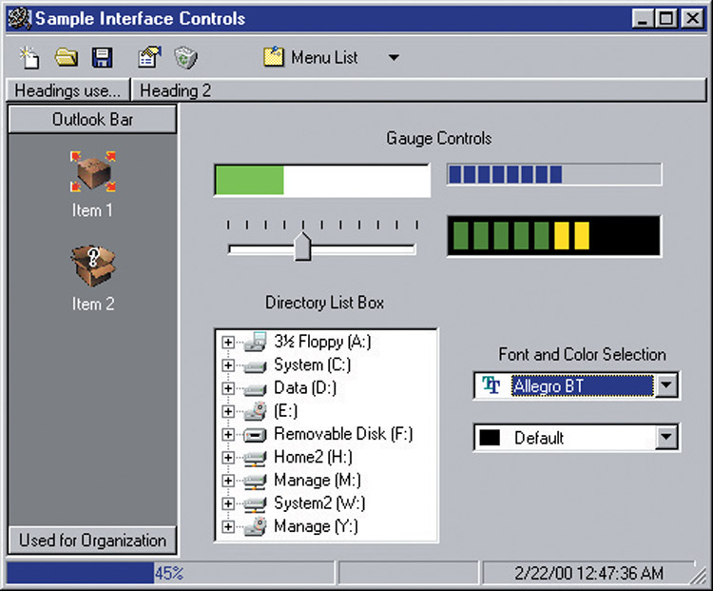Open the Default color dropdown arrow
This screenshot has height=591, width=713.
click(x=666, y=438)
